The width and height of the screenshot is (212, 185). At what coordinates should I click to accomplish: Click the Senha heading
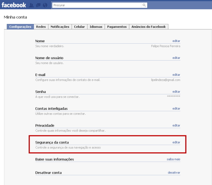point(40,92)
